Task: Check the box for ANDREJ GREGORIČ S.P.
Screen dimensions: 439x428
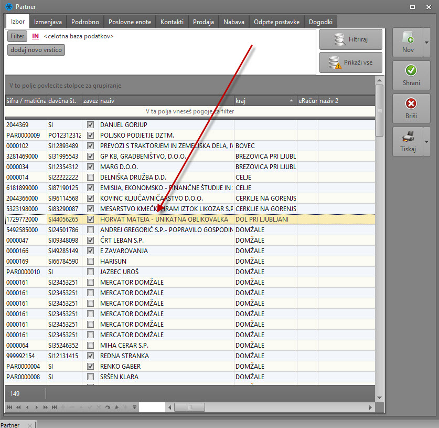Action: 90,230
